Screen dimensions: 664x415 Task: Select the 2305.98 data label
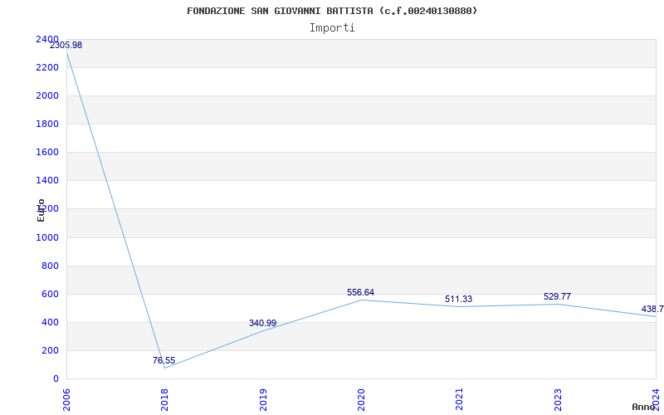coord(66,46)
